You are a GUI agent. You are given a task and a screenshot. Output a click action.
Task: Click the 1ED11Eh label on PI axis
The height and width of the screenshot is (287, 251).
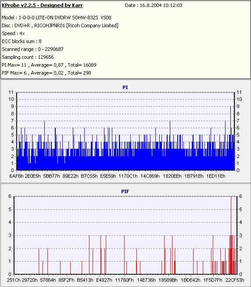[x=215, y=176]
